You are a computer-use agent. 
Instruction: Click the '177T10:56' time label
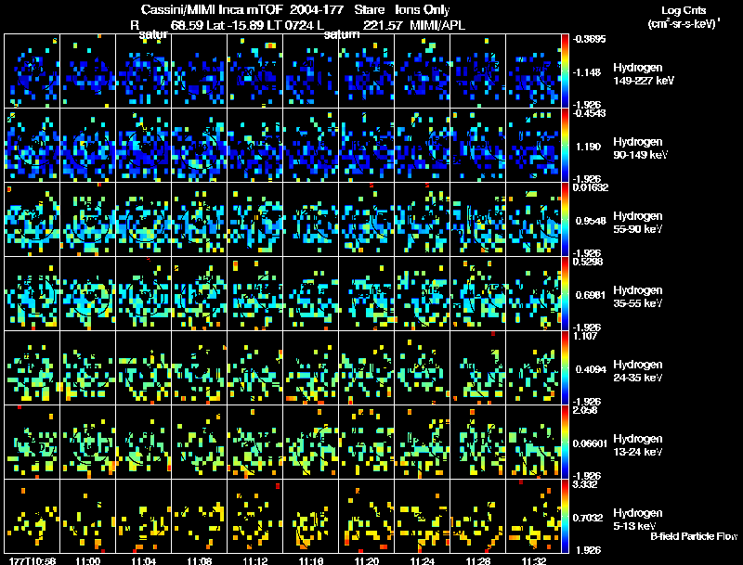[33, 560]
